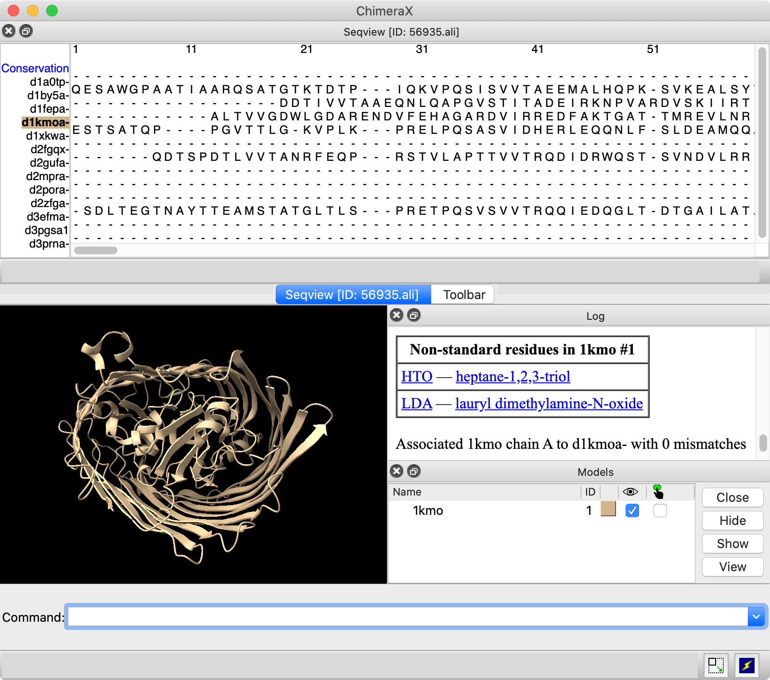Undock the Seqview panel with float icon

(26, 31)
